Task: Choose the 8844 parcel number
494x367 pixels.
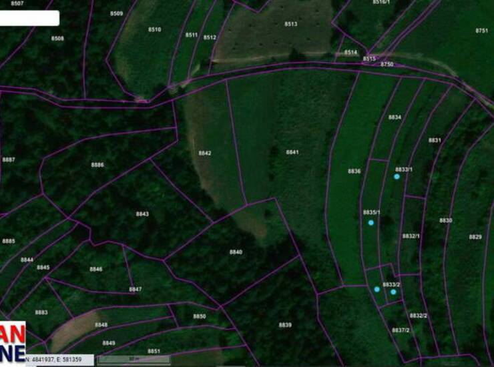Action: [27, 260]
